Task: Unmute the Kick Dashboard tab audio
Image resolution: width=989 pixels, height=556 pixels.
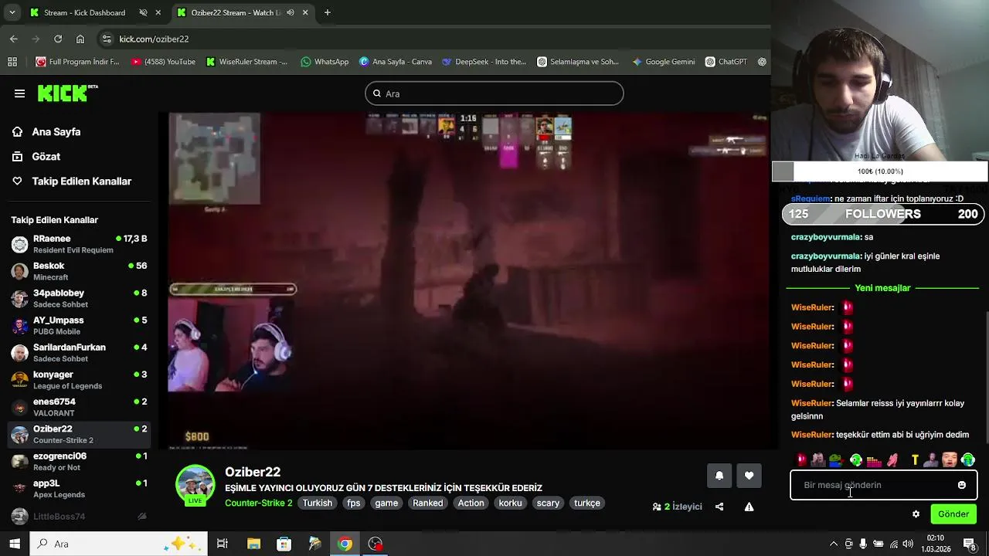Action: tap(143, 13)
